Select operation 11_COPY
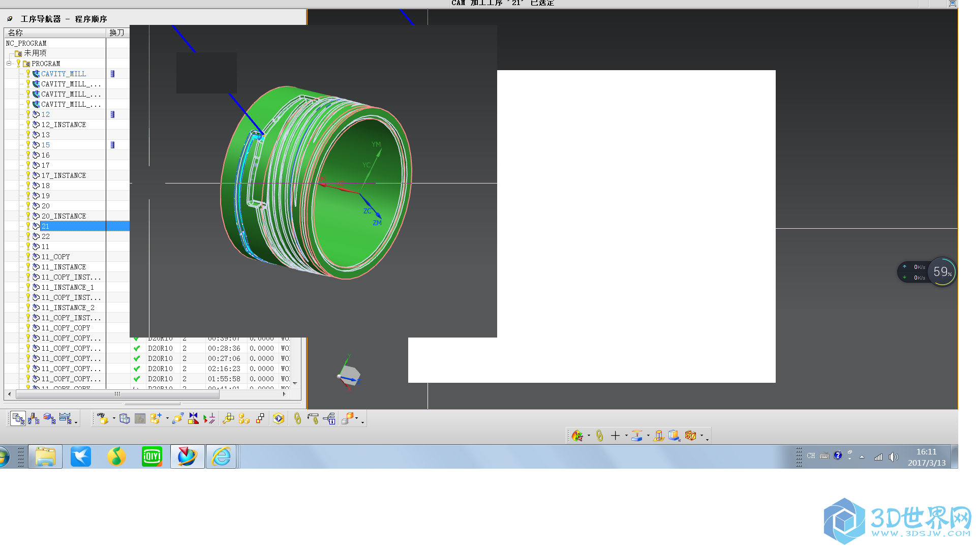 (x=55, y=257)
